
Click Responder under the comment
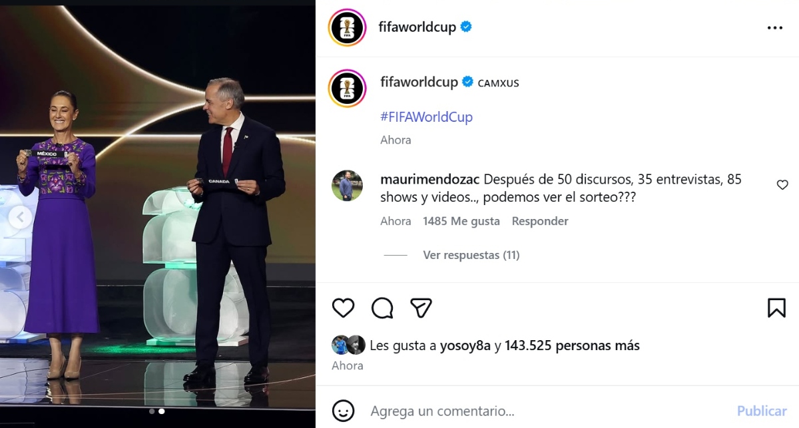point(540,221)
